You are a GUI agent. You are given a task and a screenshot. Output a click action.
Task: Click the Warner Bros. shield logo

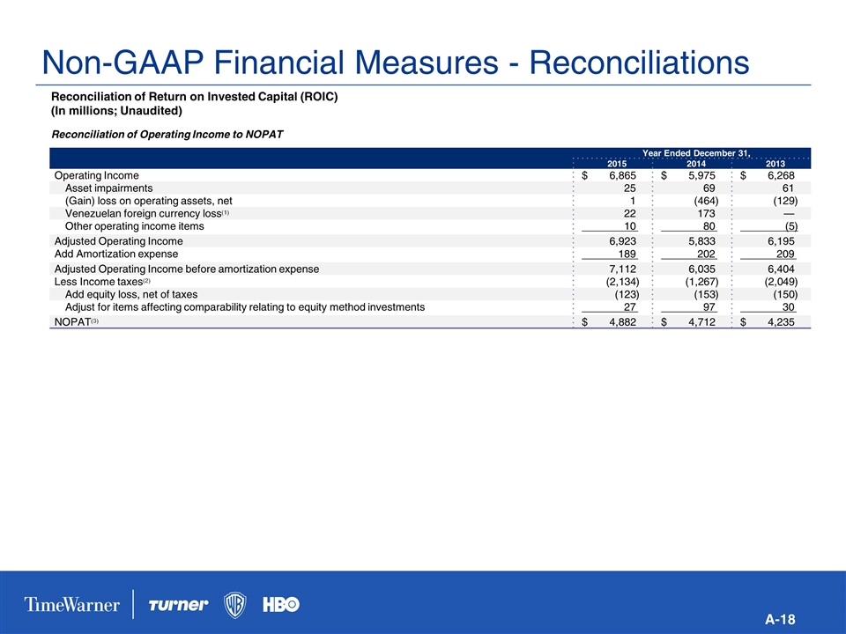point(235,605)
